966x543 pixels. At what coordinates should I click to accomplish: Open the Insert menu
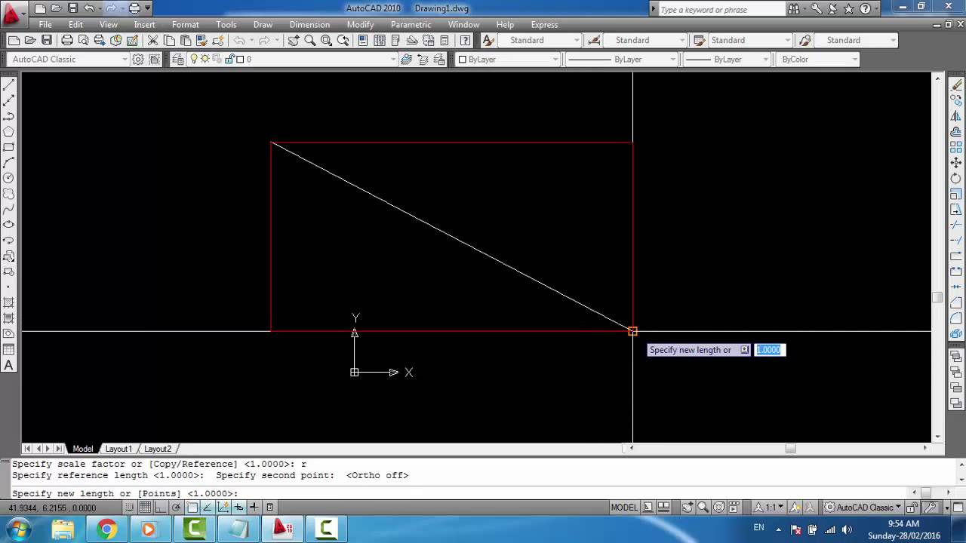(144, 25)
